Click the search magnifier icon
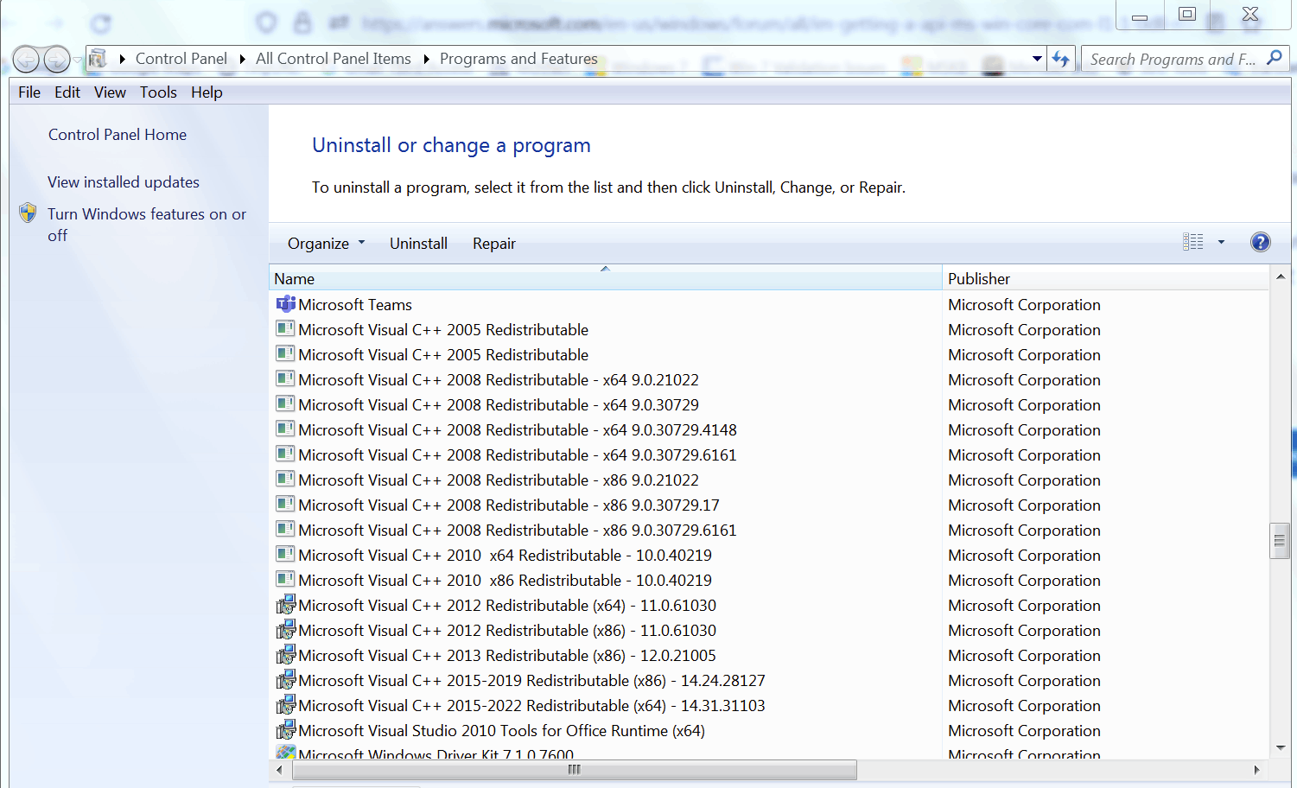Image resolution: width=1297 pixels, height=788 pixels. (x=1275, y=58)
